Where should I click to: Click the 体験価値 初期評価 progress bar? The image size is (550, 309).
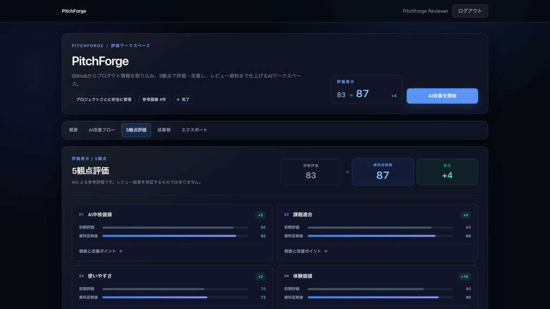pos(380,289)
